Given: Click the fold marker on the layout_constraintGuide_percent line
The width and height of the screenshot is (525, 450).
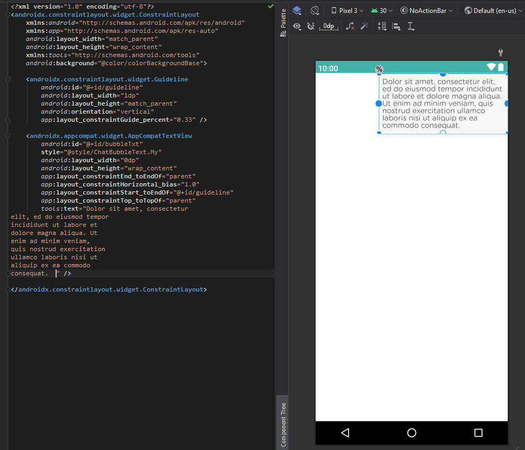Looking at the screenshot, I should coord(8,120).
